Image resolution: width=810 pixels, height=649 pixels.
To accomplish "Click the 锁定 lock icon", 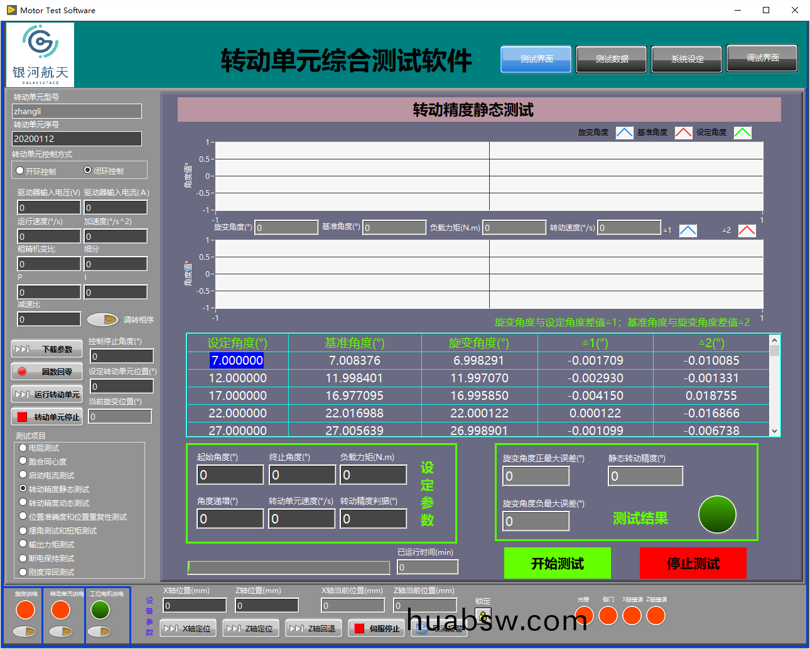I will coord(483,616).
